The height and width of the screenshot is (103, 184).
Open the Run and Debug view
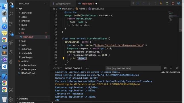tap(11, 33)
